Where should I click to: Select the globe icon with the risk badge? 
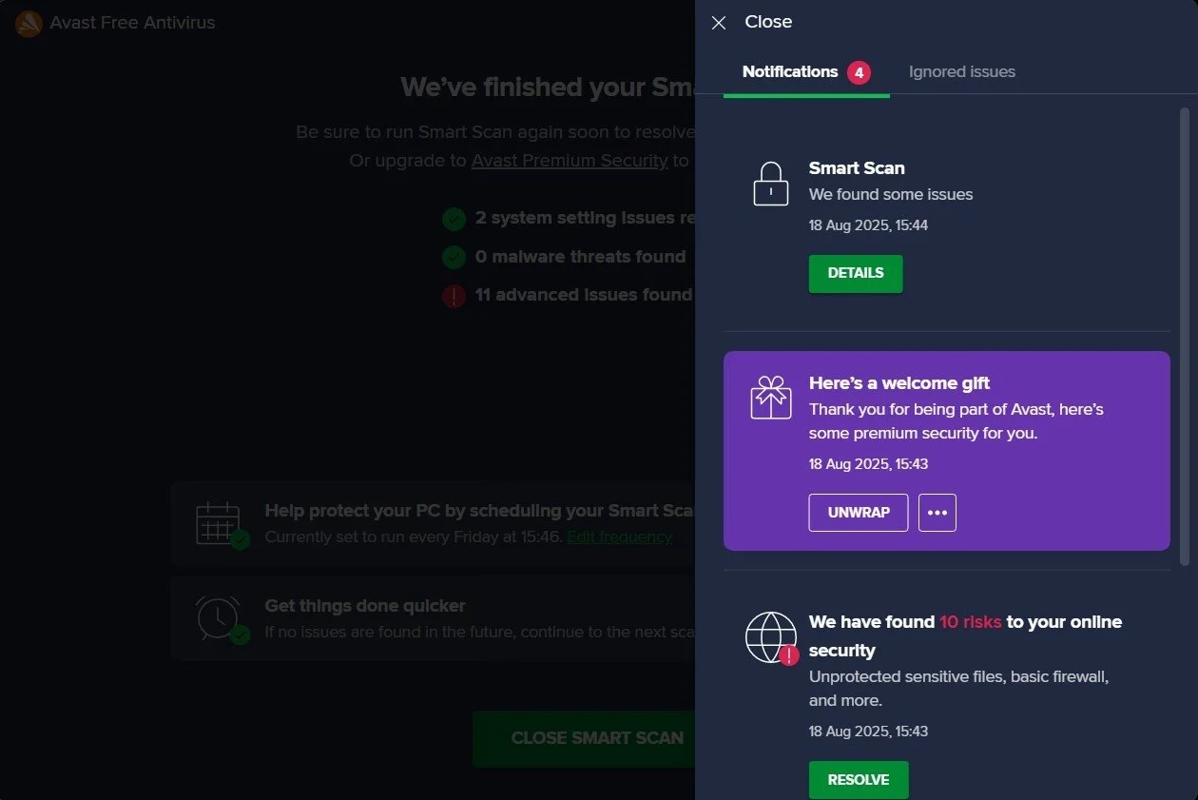click(x=771, y=637)
